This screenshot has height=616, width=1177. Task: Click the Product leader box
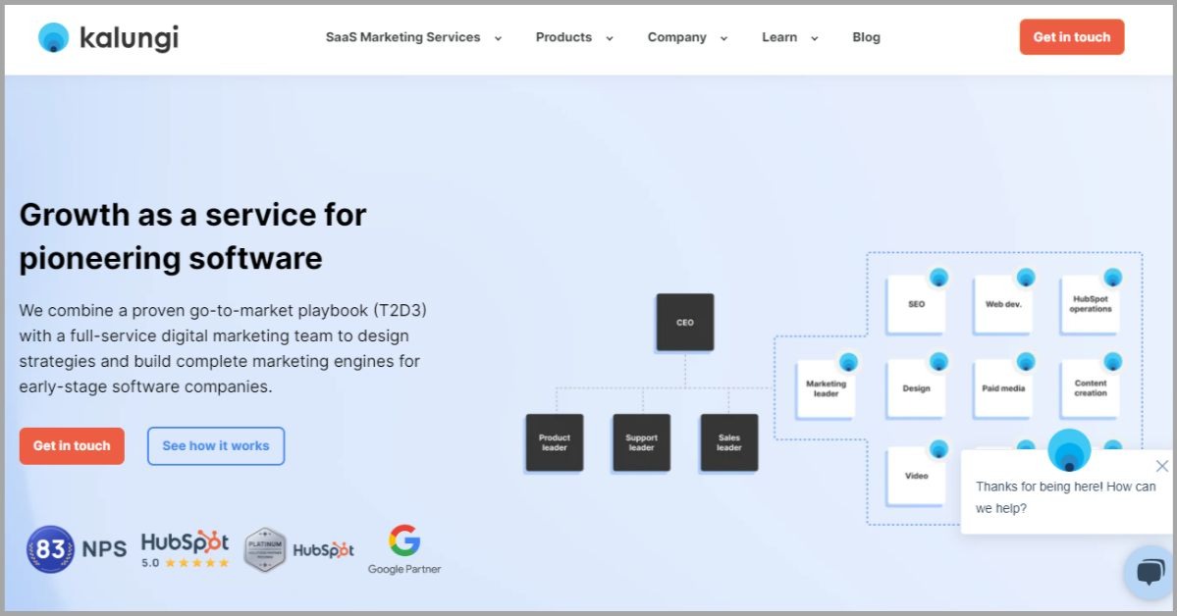555,442
